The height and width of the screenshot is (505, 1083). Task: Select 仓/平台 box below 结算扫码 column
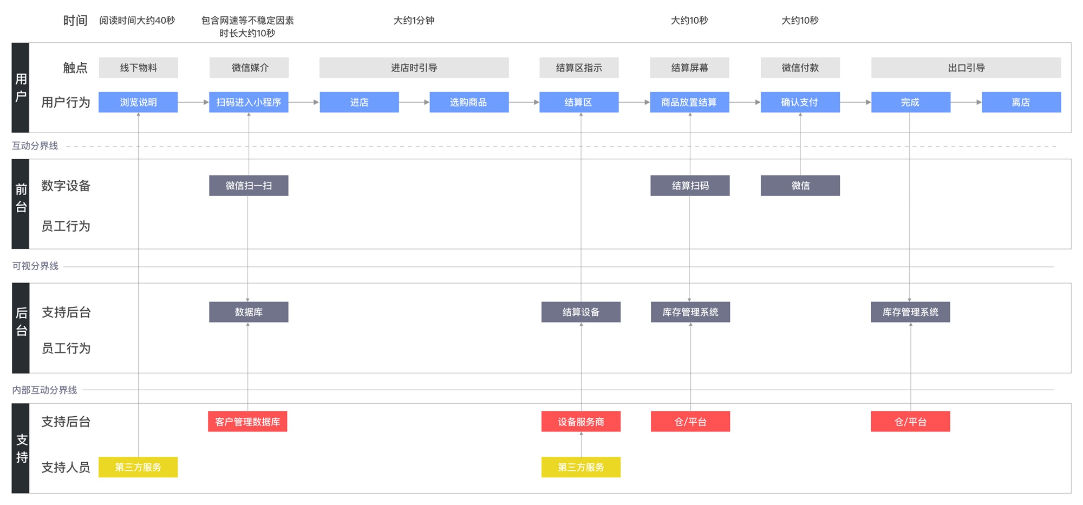point(690,422)
